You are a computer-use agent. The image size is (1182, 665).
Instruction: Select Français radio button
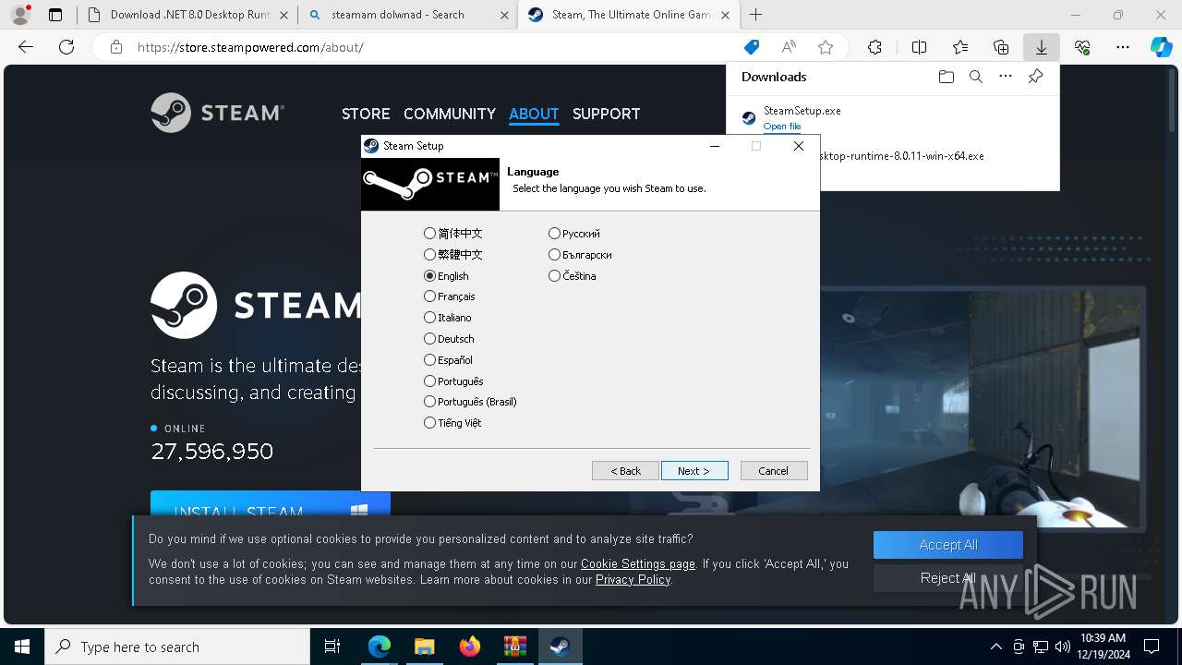tap(450, 296)
